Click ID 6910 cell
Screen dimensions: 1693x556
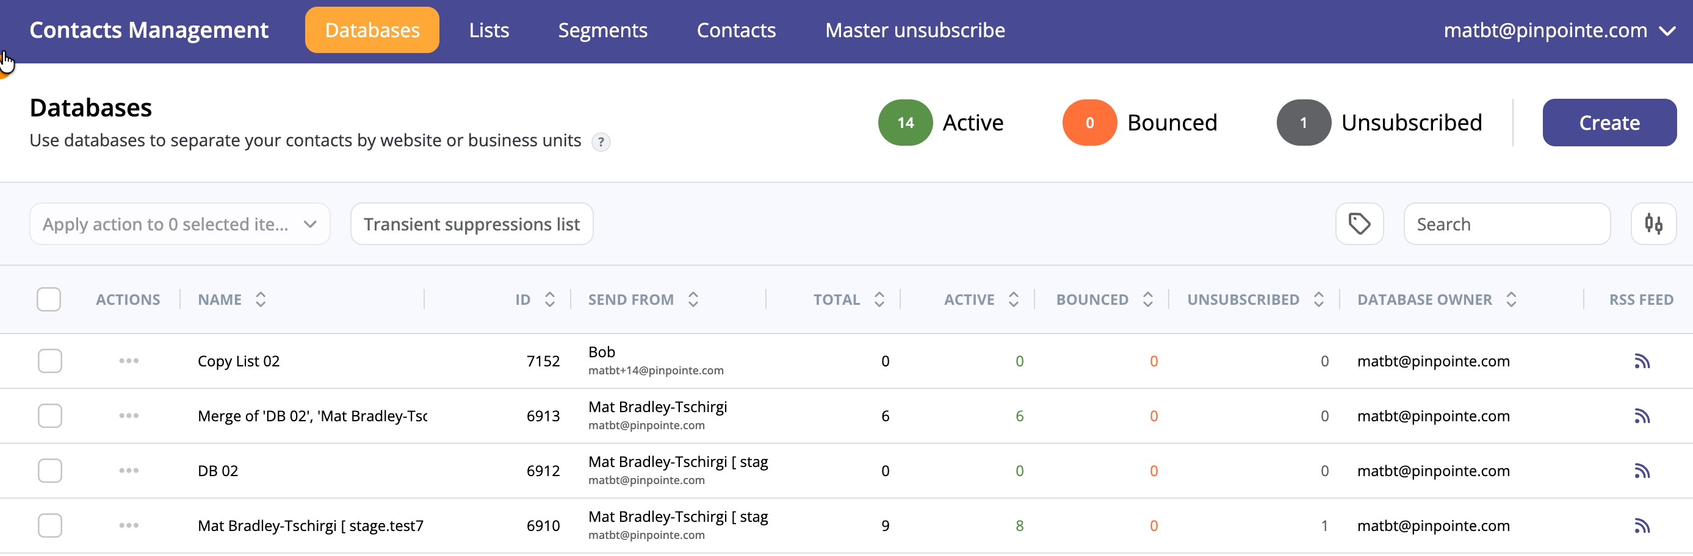(x=543, y=526)
